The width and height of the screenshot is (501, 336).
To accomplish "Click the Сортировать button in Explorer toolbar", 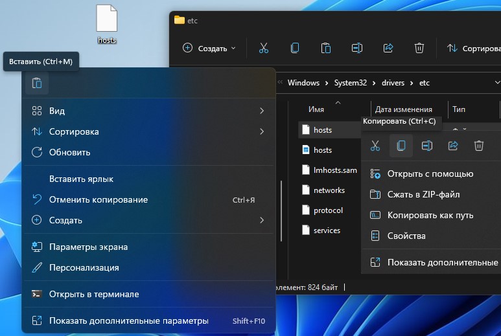I will [x=474, y=48].
